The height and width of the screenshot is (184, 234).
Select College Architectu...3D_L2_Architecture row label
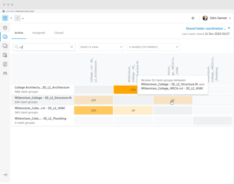42,88
